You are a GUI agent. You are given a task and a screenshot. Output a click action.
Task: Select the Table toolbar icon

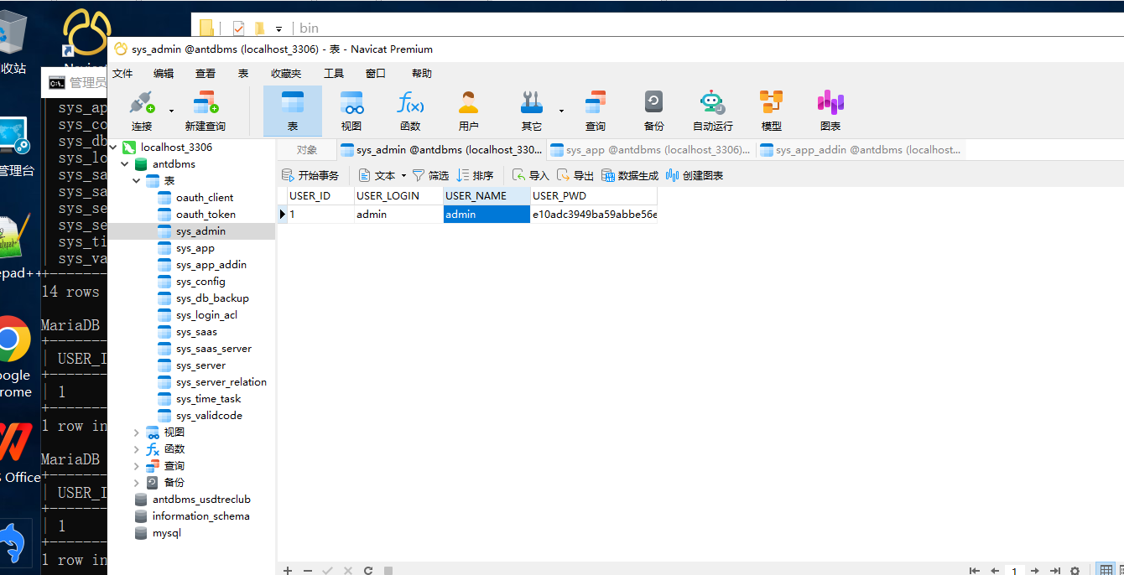click(x=293, y=111)
